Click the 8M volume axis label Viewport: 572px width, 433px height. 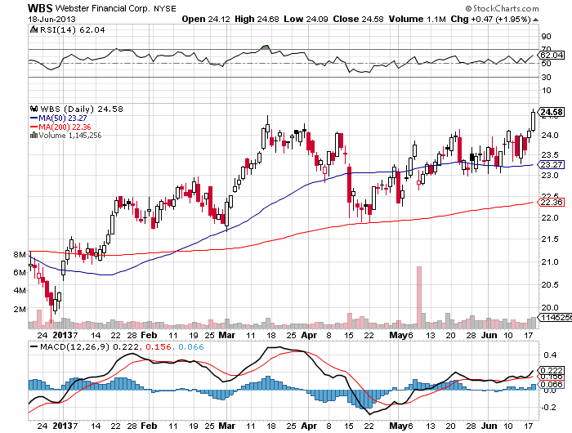[x=20, y=255]
